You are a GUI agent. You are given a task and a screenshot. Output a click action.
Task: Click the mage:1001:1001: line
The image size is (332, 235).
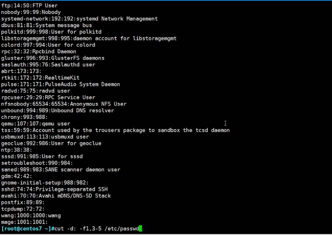[x=24, y=222]
